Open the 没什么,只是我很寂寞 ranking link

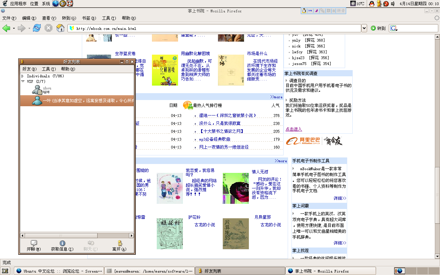click(220, 123)
